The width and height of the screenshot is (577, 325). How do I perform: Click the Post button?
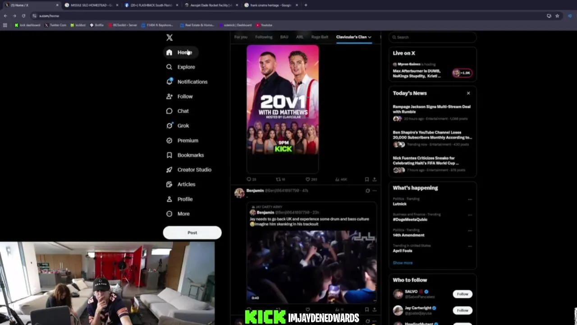(192, 232)
